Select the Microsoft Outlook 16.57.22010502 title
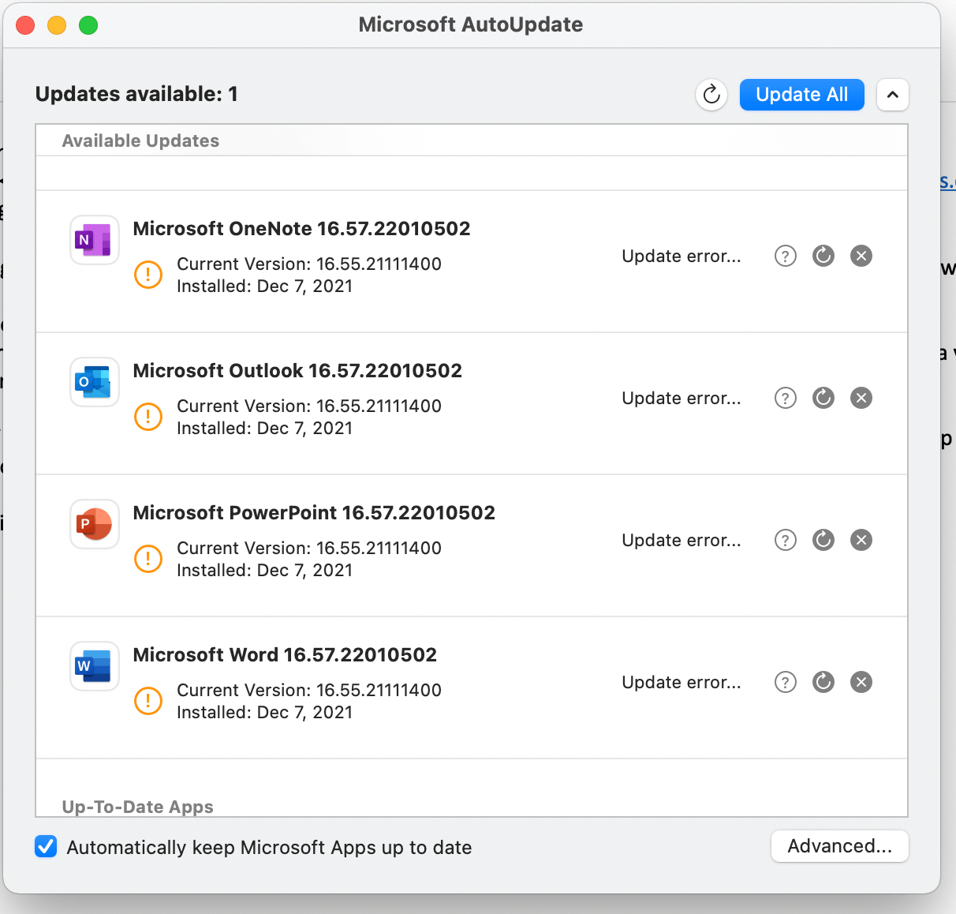The image size is (956, 914). pyautogui.click(x=297, y=371)
